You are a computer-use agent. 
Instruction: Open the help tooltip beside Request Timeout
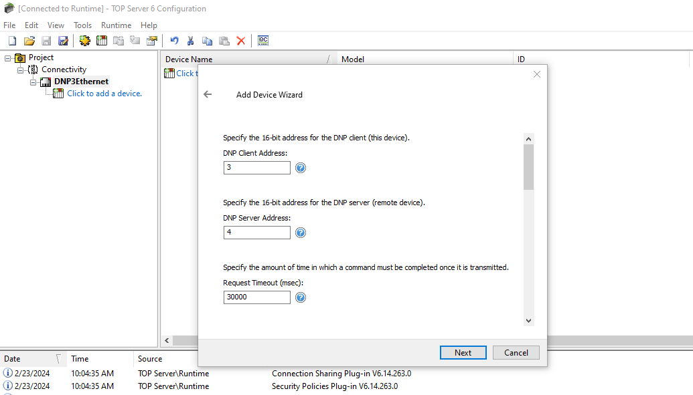tap(300, 297)
